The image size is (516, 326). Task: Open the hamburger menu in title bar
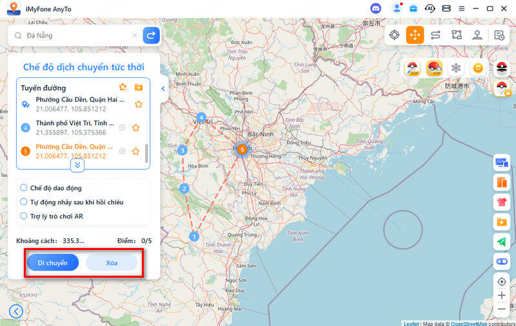[461, 8]
